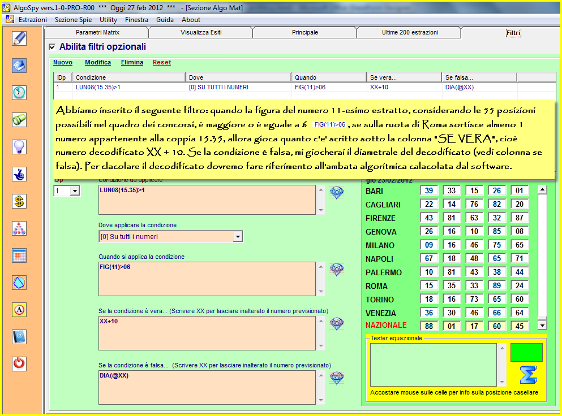The image size is (562, 416).
Task: Click the diamond icon beside the LUN08 condition box
Action: tap(337, 193)
